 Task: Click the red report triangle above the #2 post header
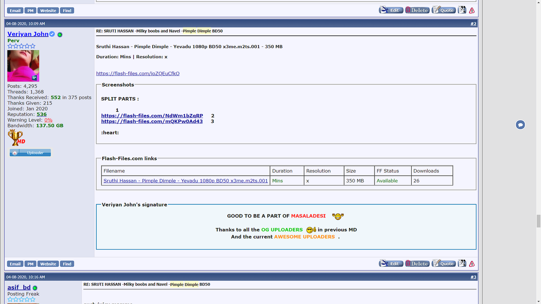[472, 11]
